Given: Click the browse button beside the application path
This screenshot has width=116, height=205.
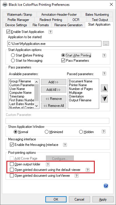Looking at the screenshot, I should click(x=106, y=44).
